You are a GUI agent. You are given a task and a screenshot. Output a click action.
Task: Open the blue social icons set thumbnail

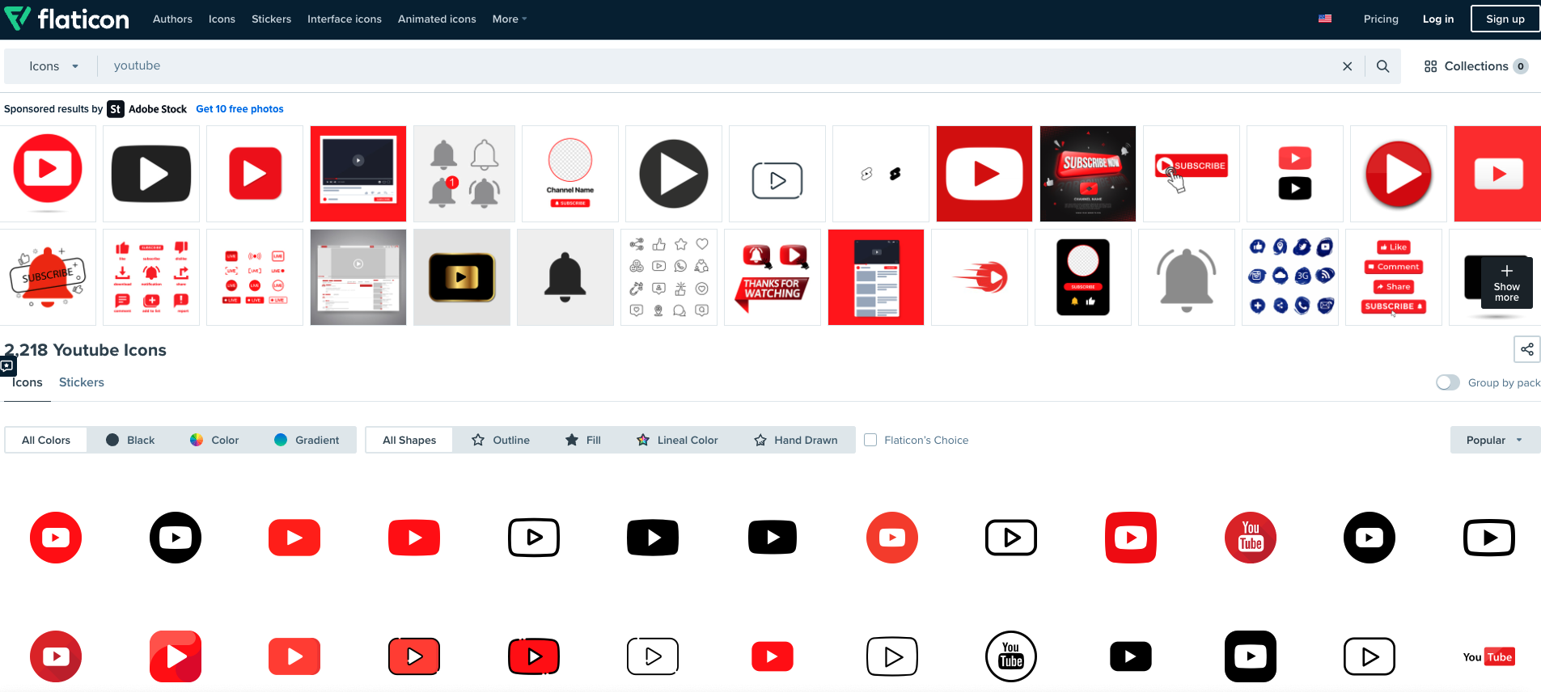point(1290,277)
